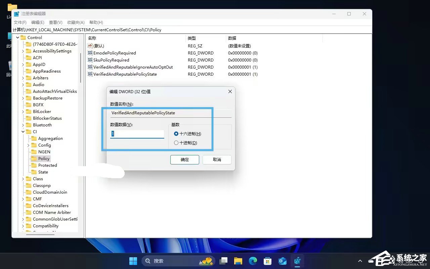Open Microsoft Store from the taskbar
Viewport: 430px width, 269px height.
267,261
